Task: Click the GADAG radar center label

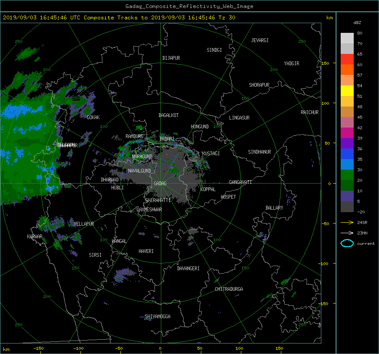Action: 160,184
